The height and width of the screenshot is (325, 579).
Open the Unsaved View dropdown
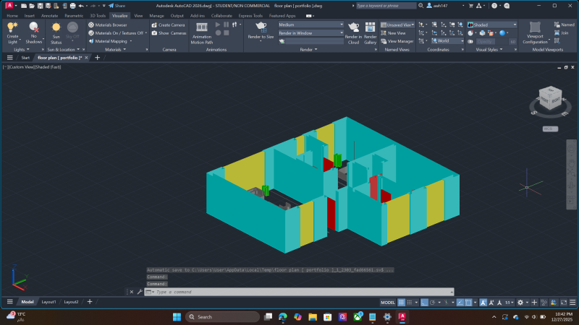coord(399,25)
